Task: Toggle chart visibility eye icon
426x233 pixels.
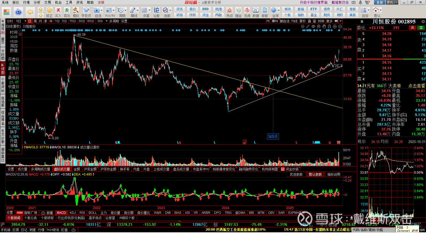Action: point(313,26)
